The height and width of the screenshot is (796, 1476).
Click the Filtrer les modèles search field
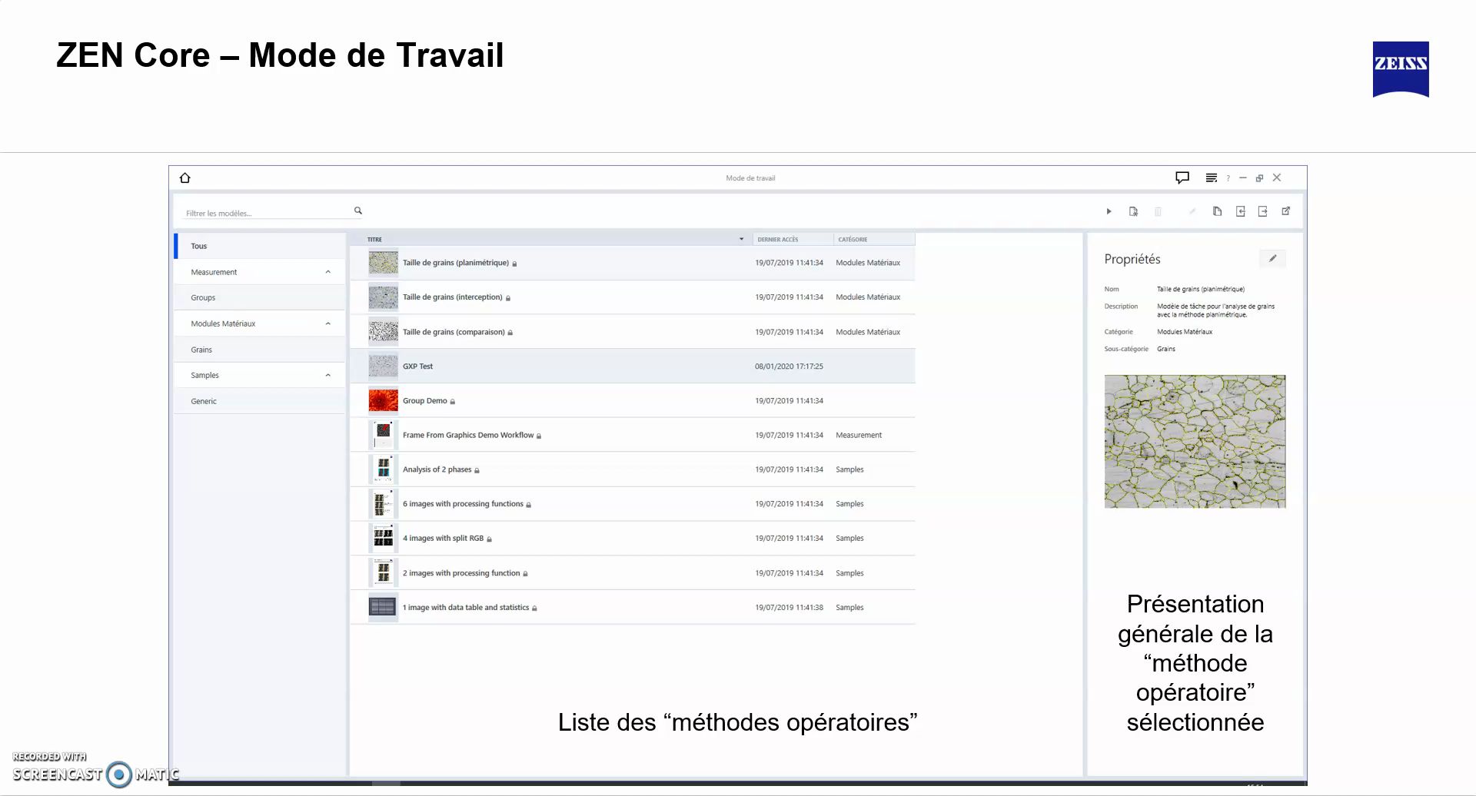pyautogui.click(x=265, y=213)
